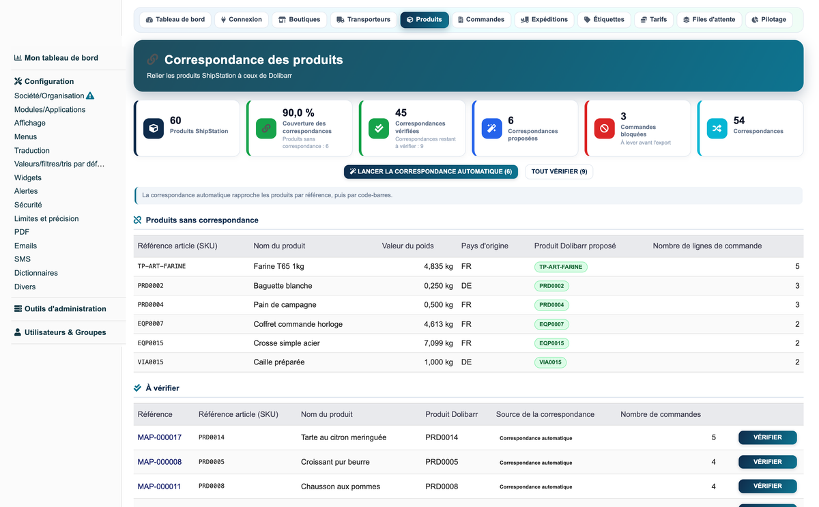Image resolution: width=819 pixels, height=507 pixels.
Task: Open the Files d'attente tab
Action: click(710, 20)
